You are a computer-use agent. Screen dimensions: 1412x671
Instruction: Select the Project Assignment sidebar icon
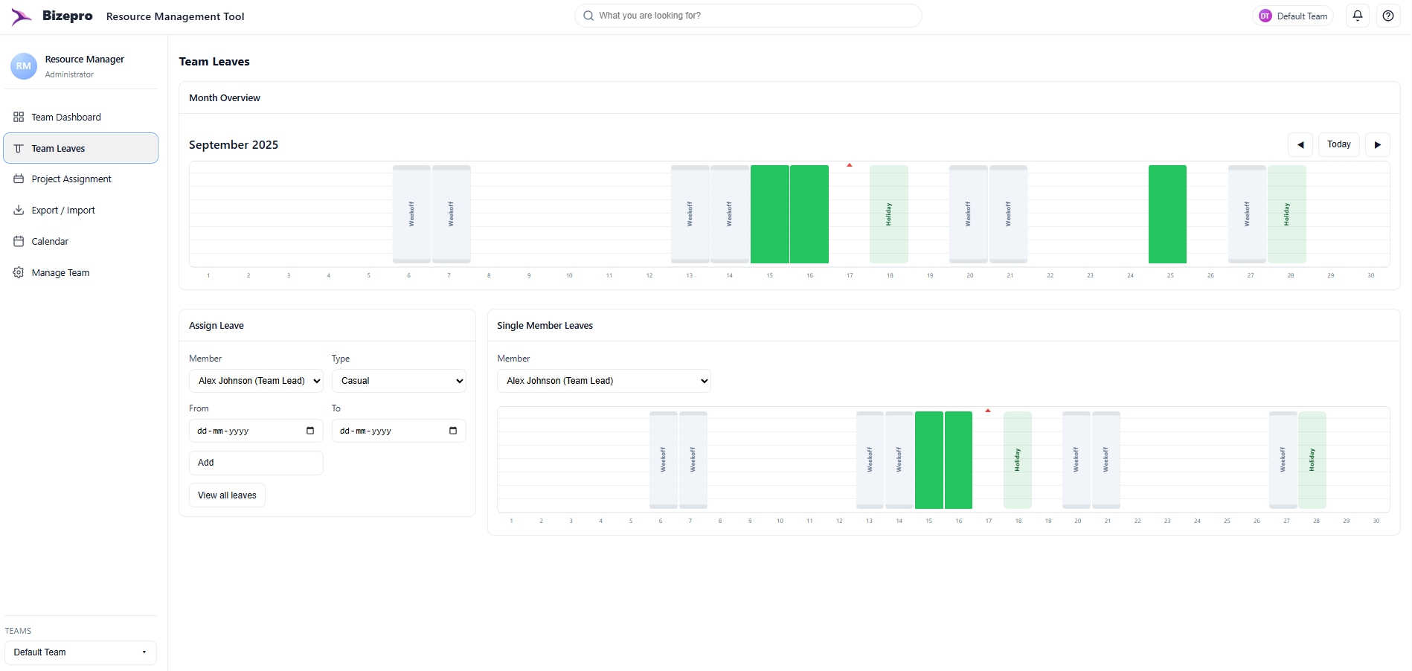pos(18,179)
